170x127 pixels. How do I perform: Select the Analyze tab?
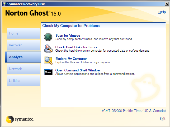[x=23, y=57]
